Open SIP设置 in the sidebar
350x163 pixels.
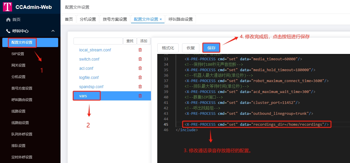click(30, 54)
